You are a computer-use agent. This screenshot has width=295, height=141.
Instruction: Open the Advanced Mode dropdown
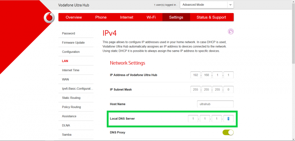207,5
